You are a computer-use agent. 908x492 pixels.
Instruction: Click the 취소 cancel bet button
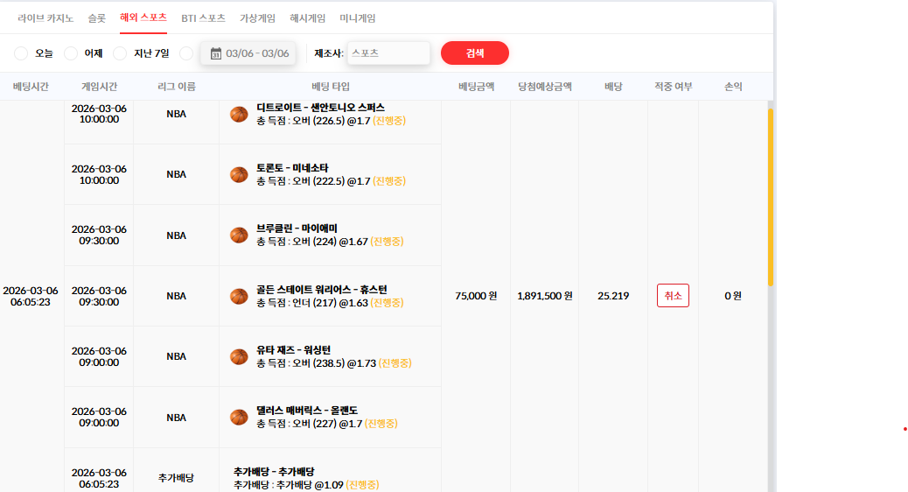point(673,296)
